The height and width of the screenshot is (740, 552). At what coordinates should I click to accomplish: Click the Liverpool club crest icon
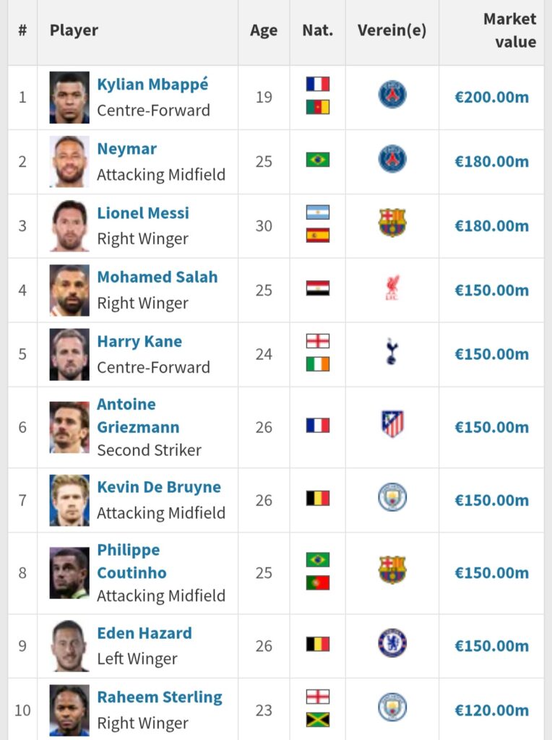click(392, 290)
